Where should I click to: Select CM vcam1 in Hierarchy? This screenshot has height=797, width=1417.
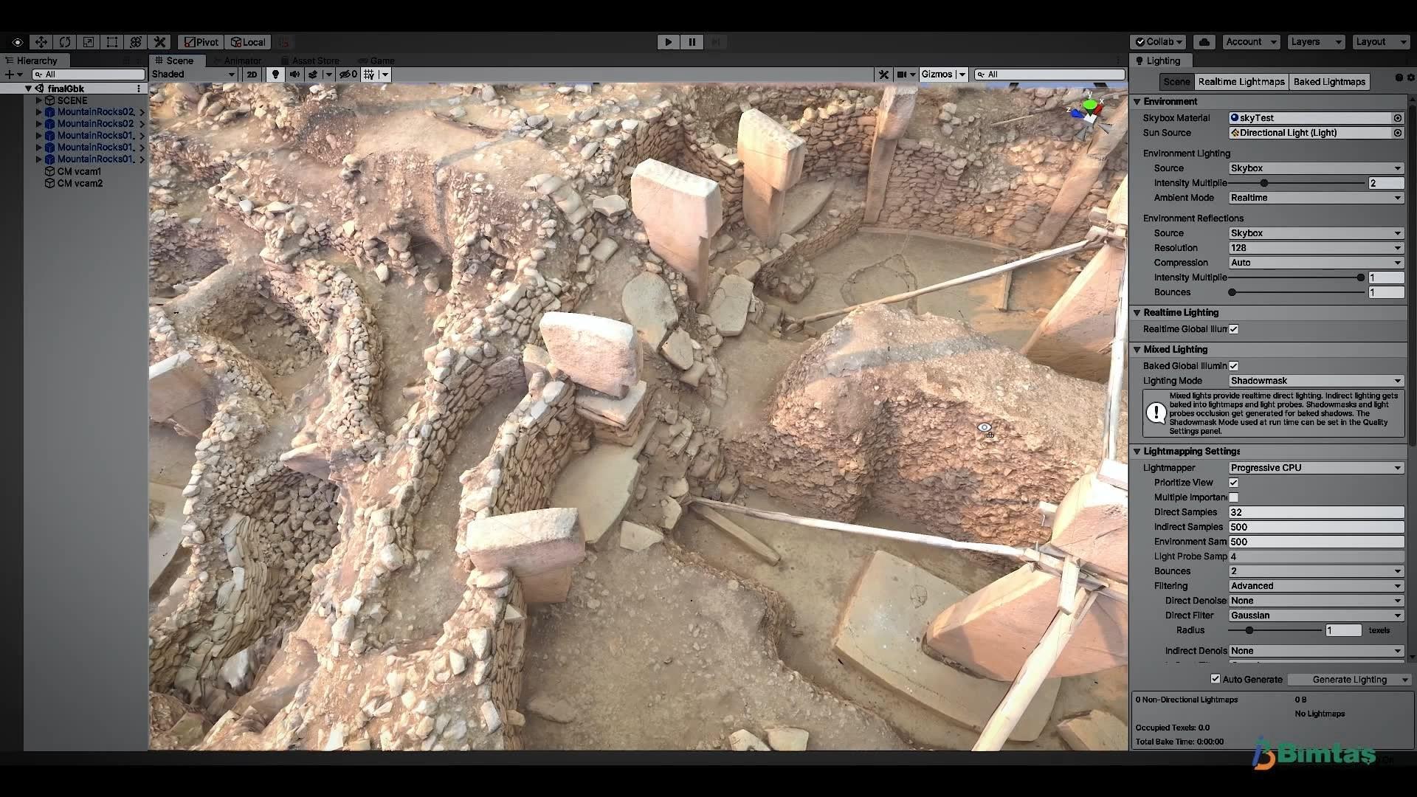pos(79,171)
